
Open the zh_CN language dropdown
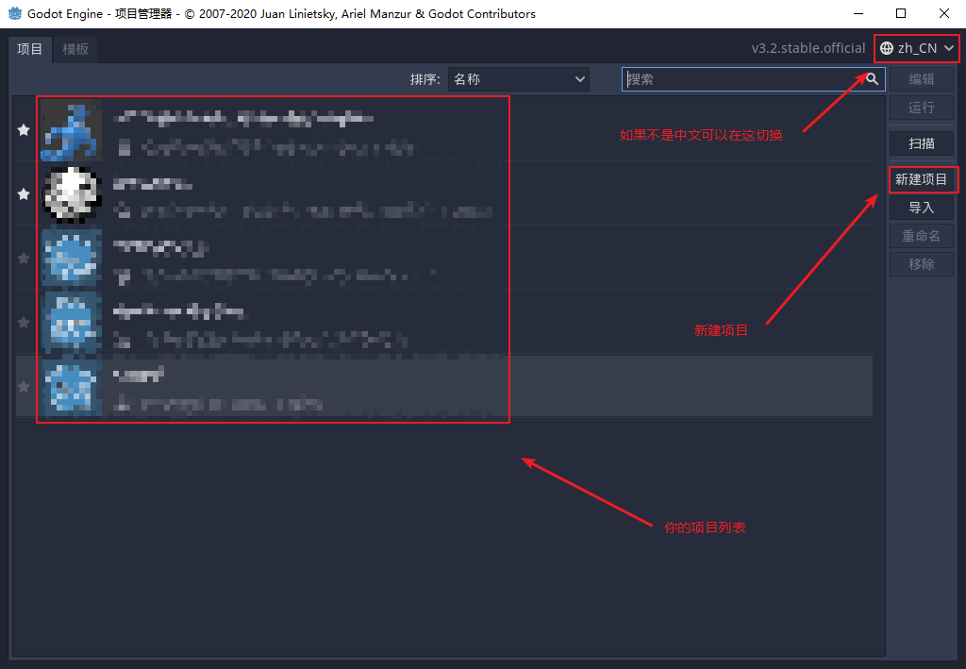(x=917, y=48)
